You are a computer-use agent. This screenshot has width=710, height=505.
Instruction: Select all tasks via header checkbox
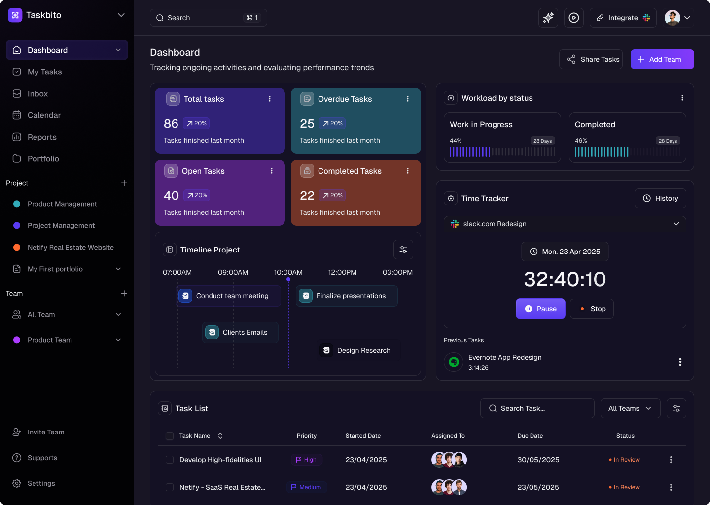click(x=169, y=436)
